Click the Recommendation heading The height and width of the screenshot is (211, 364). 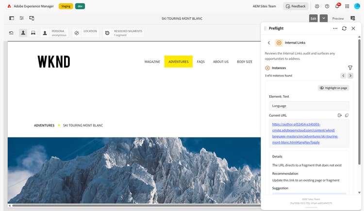(285, 174)
